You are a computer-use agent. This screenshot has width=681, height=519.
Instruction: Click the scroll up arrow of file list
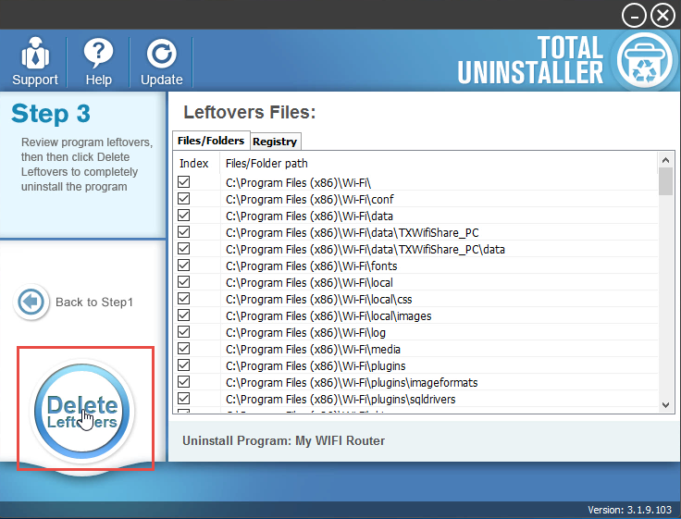pos(665,160)
